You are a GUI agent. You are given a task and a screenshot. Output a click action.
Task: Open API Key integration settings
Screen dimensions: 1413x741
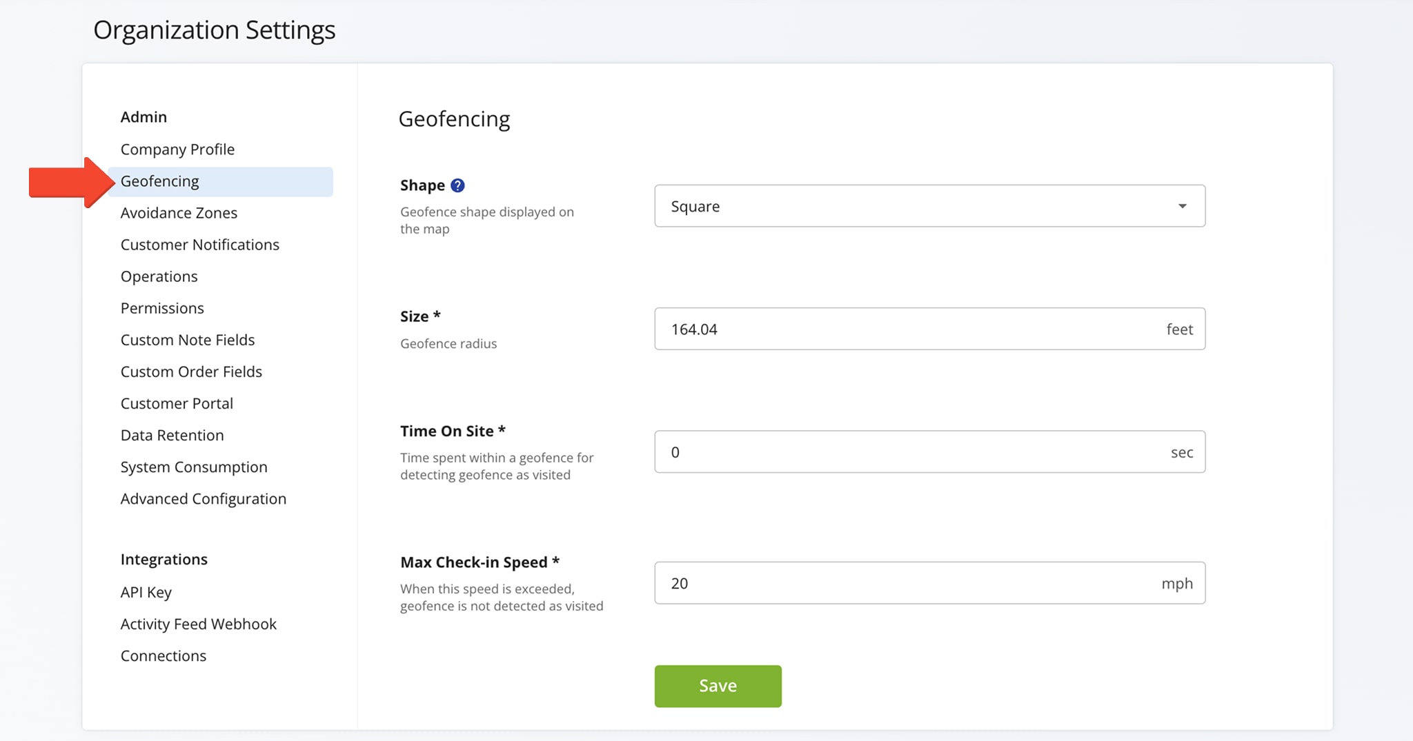146,592
